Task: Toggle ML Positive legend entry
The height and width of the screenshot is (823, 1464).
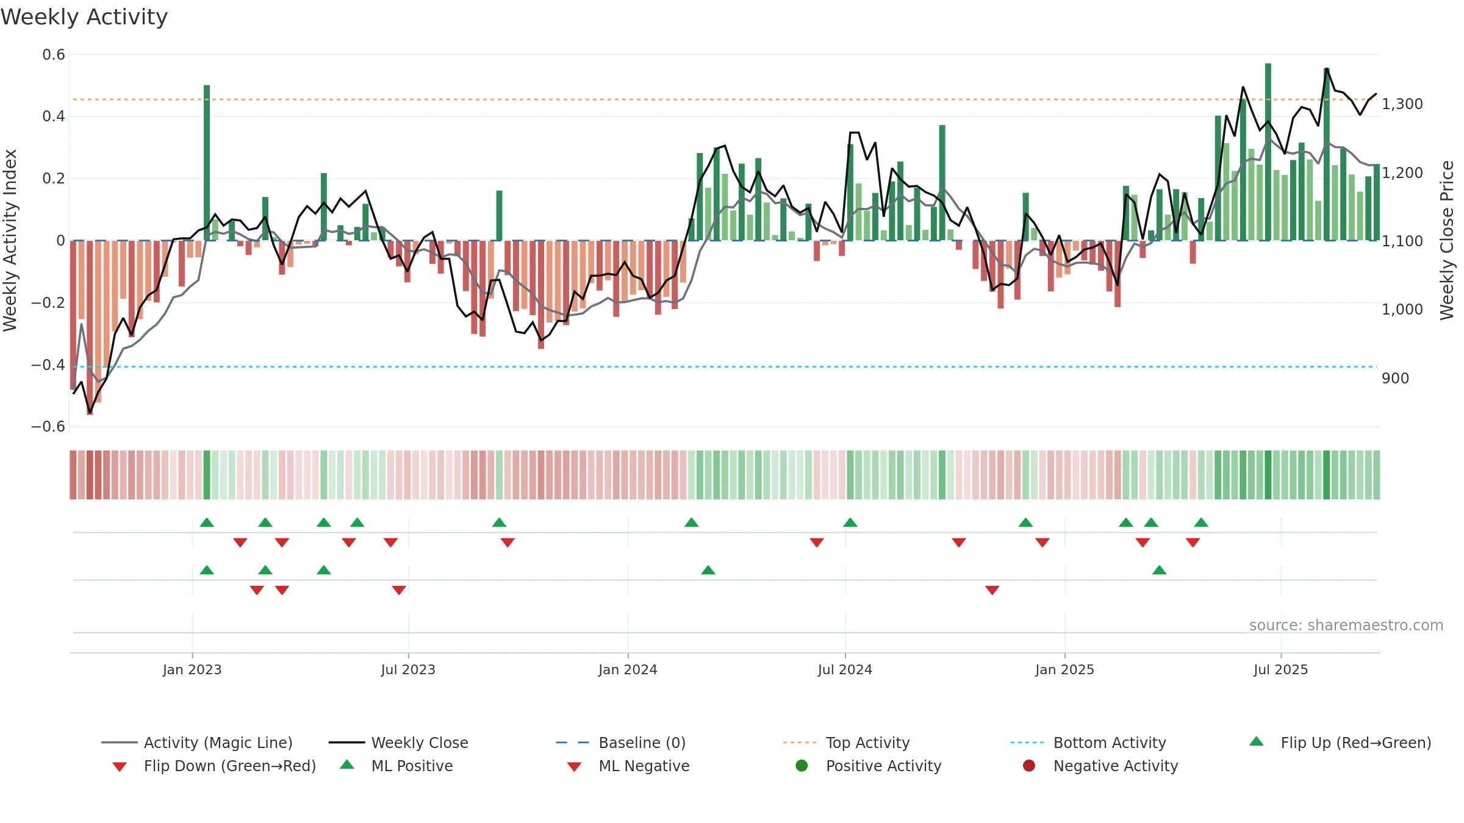Action: 396,766
